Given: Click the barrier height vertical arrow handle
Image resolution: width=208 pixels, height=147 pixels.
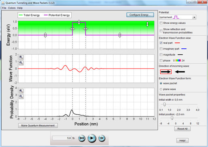Looking at the screenshot, I should (x=79, y=22).
